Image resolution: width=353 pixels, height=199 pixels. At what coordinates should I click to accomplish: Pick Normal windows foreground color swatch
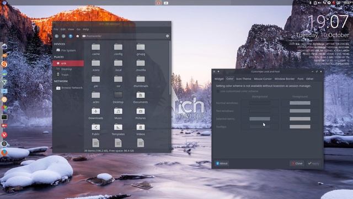pos(300,103)
